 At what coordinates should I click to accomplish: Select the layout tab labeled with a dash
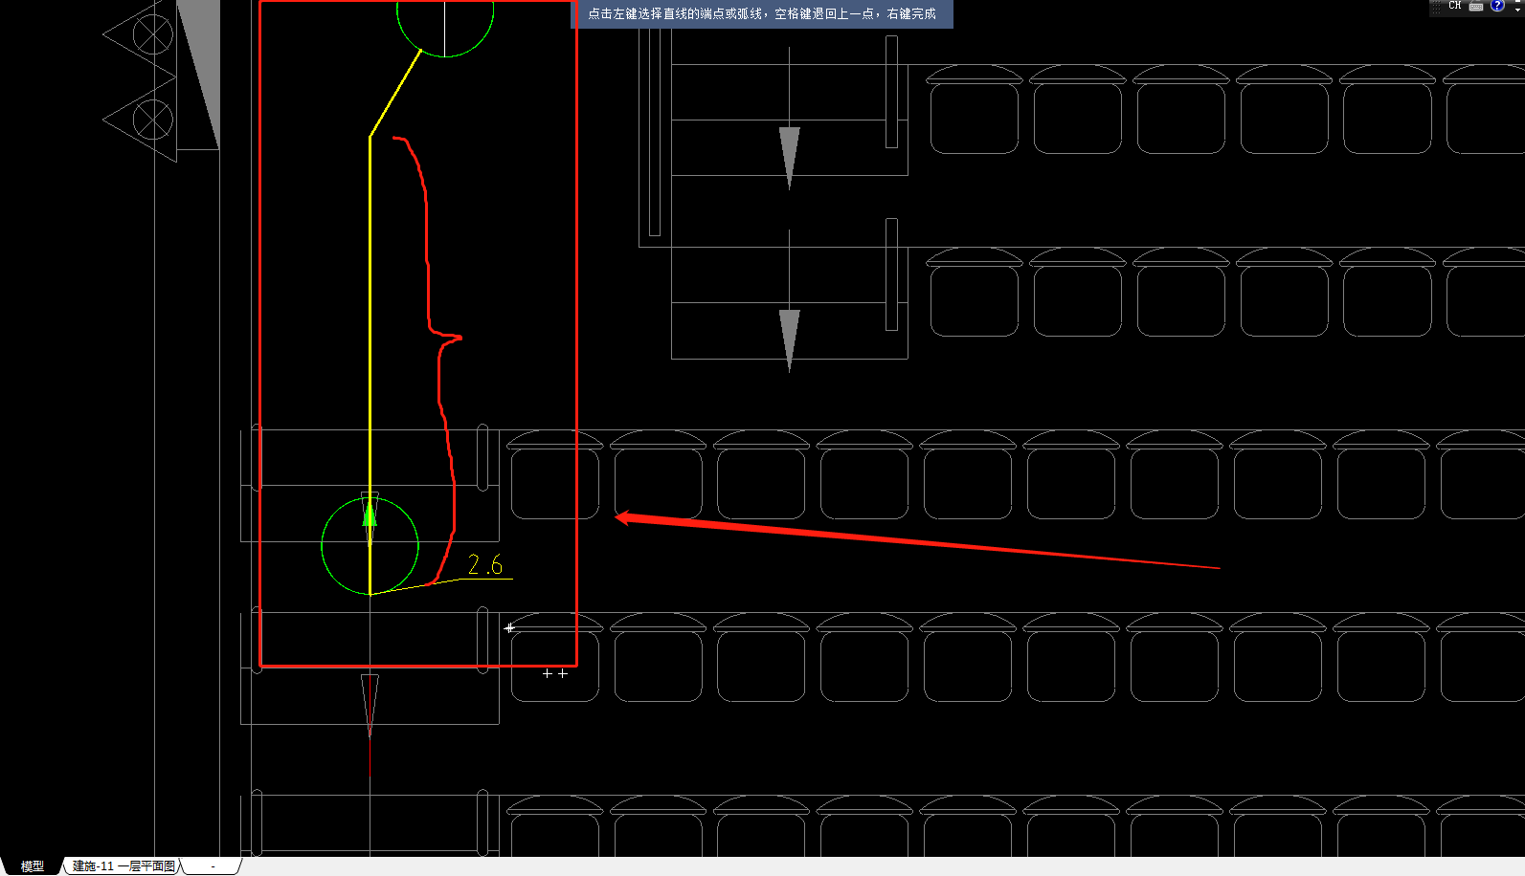213,865
